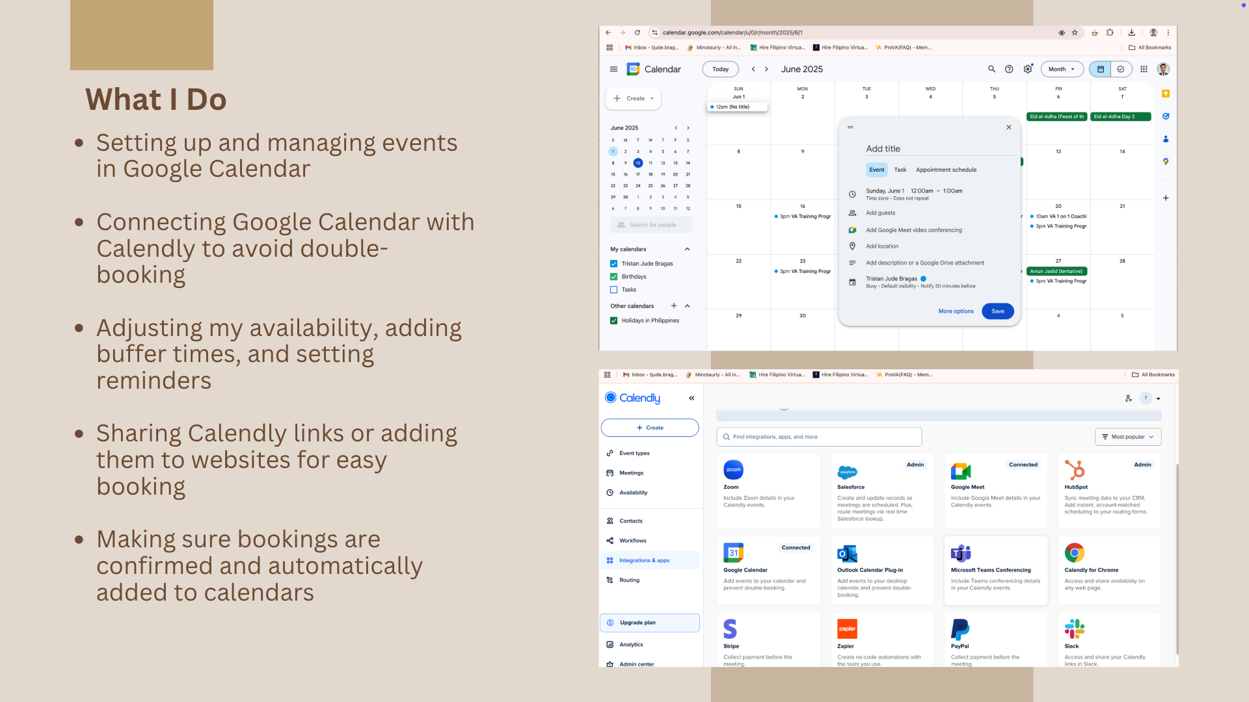Click the Google Calendar search icon
The width and height of the screenshot is (1249, 702).
click(x=991, y=69)
